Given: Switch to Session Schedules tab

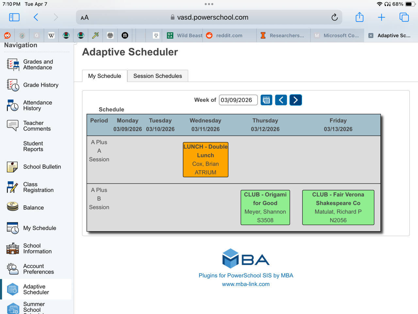Looking at the screenshot, I should (x=157, y=76).
